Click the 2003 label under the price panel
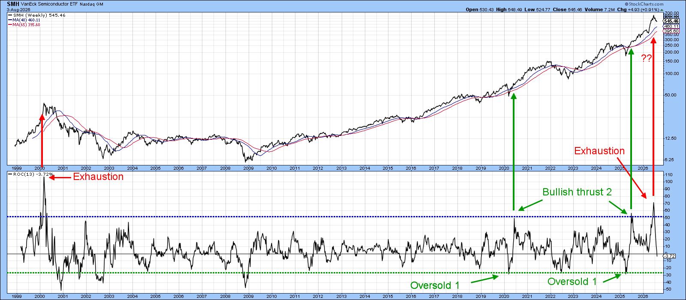 coord(109,168)
